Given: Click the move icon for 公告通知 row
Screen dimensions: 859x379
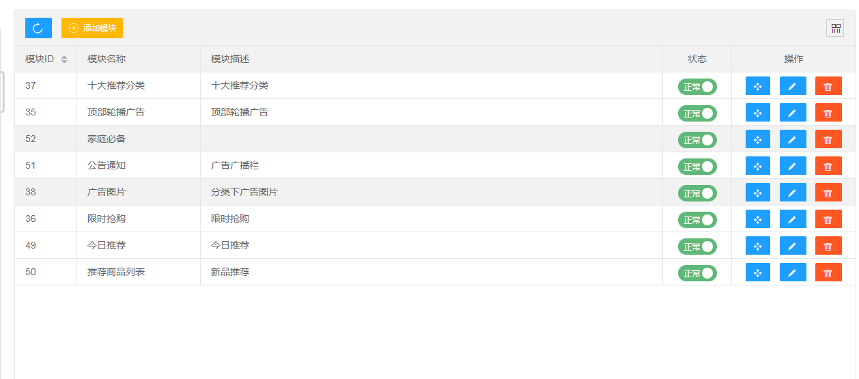Looking at the screenshot, I should pos(757,166).
